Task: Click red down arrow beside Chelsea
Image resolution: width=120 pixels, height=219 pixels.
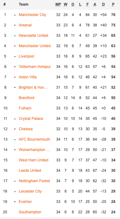Action: click(x=15, y=129)
